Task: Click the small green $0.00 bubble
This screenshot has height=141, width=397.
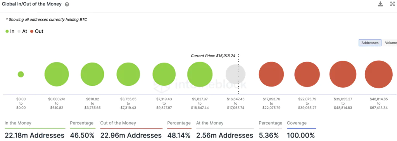Action: pyautogui.click(x=21, y=75)
